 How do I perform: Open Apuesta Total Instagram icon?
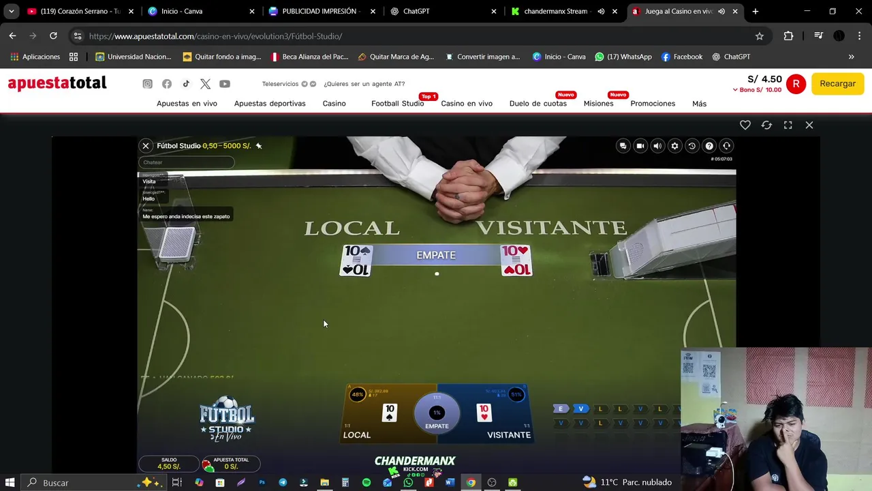pos(147,84)
